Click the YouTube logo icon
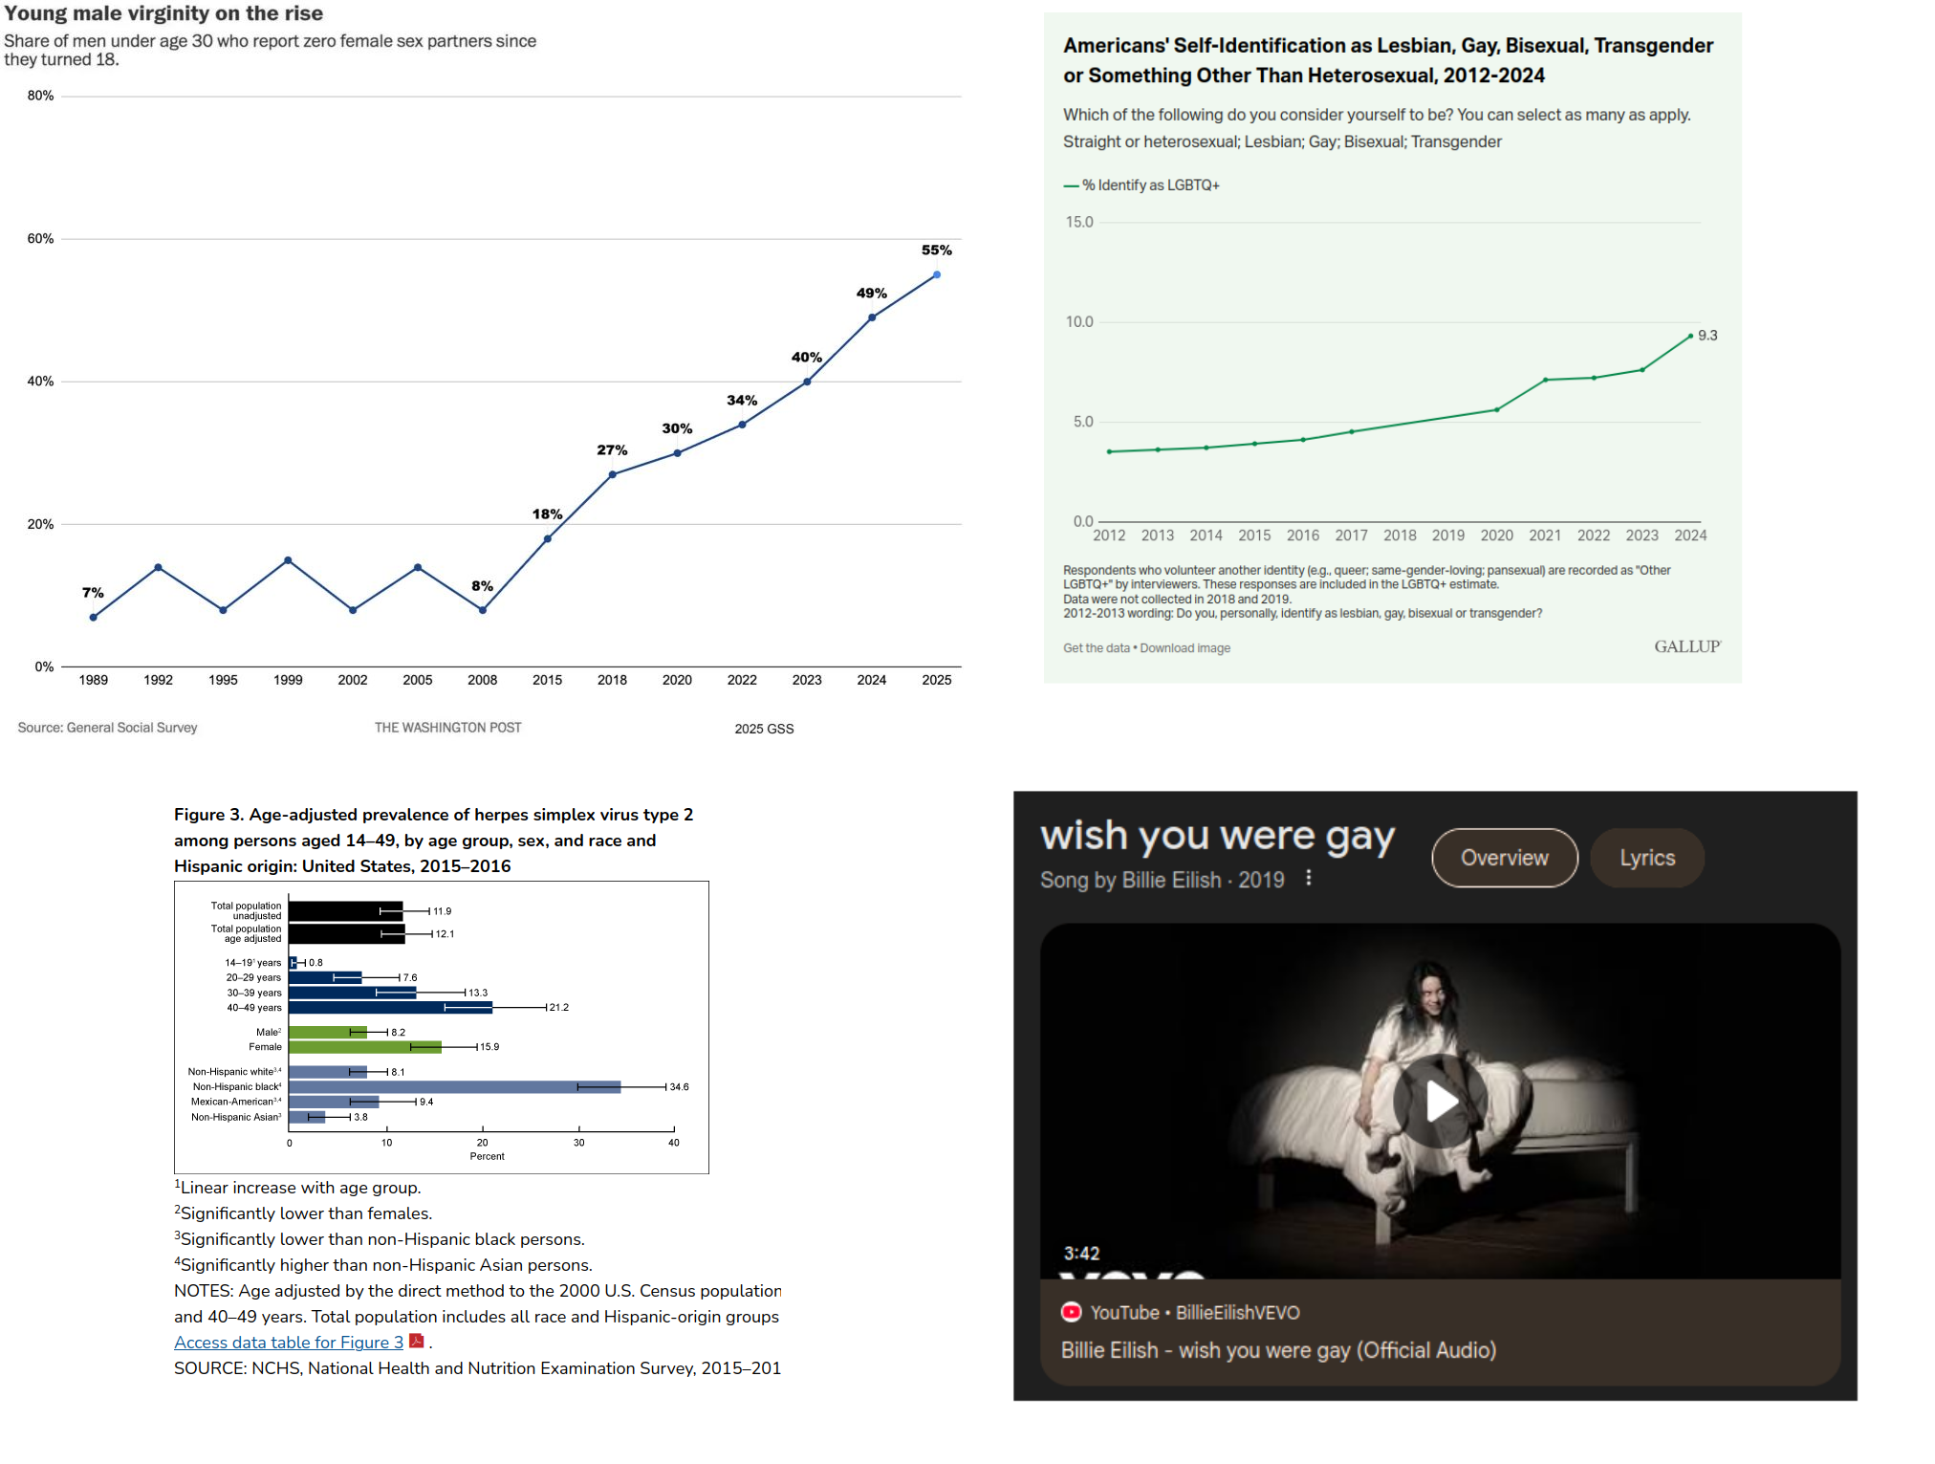The height and width of the screenshot is (1464, 1935). (1071, 1312)
